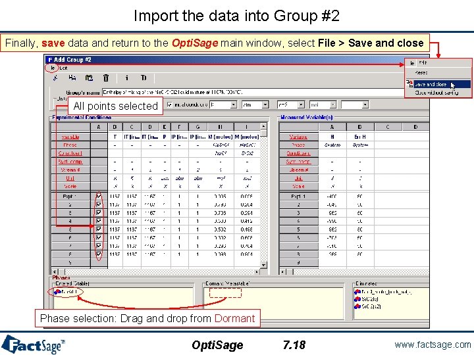Click the save icon beside Save and close
Viewport: 474px width, 355px height.
coord(409,84)
